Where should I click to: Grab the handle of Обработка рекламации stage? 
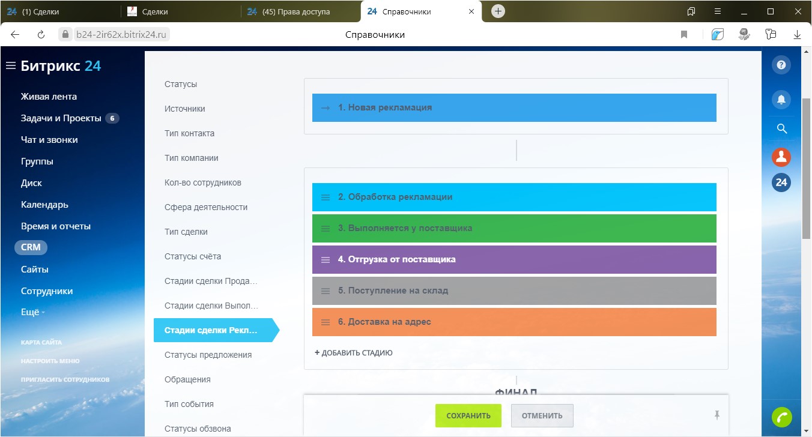326,197
